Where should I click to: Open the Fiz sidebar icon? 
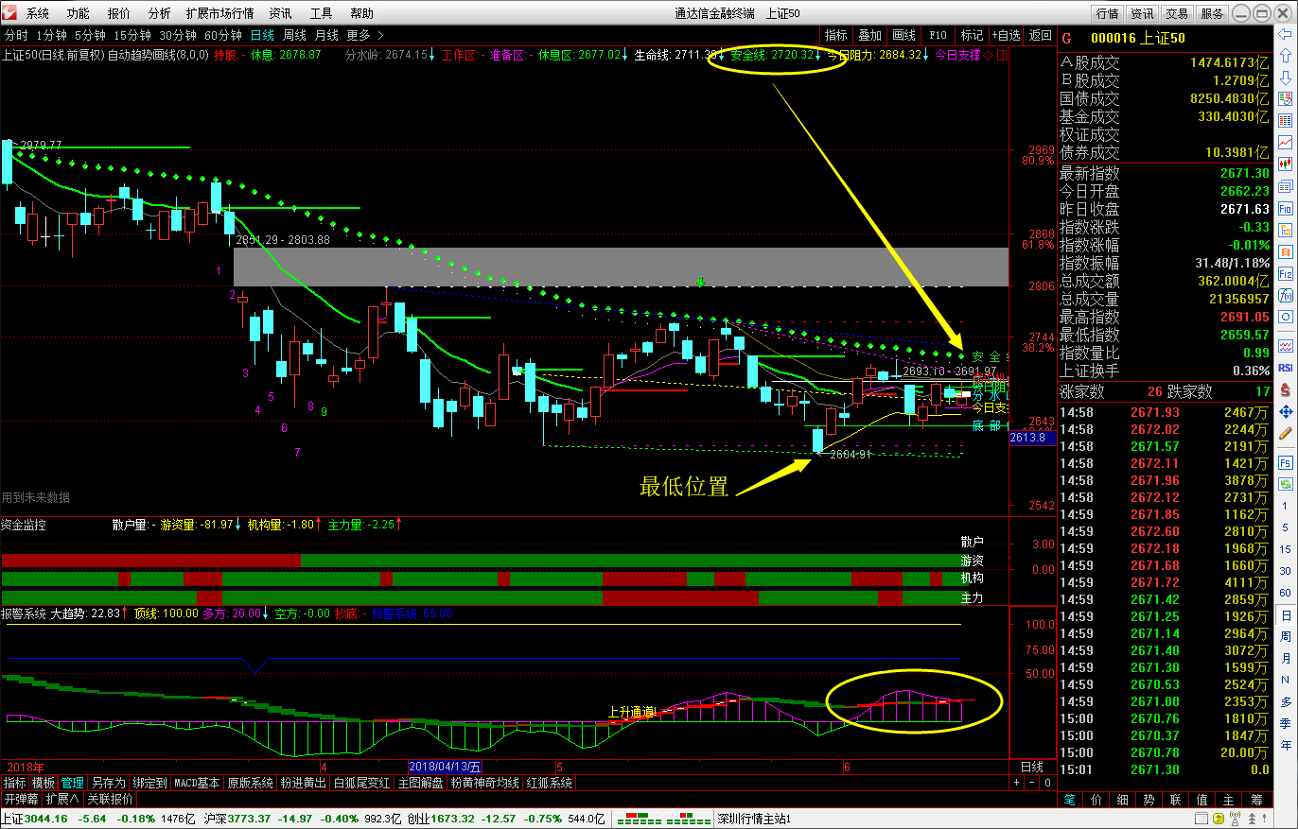click(x=1286, y=273)
